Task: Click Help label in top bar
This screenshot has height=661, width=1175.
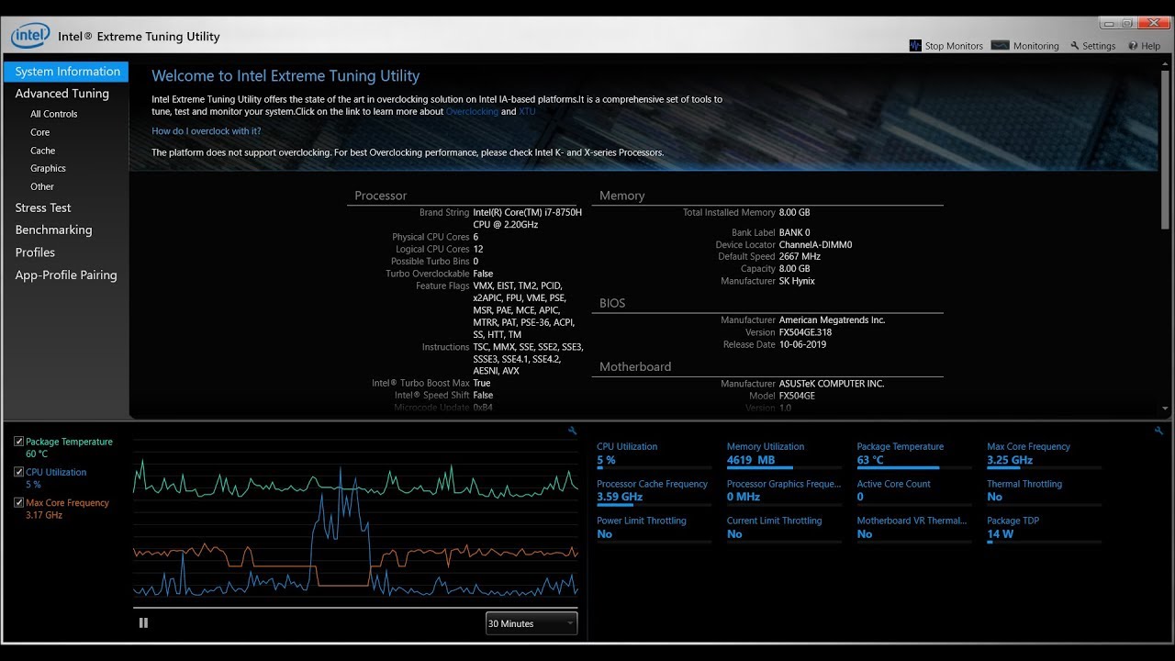Action: (1151, 46)
